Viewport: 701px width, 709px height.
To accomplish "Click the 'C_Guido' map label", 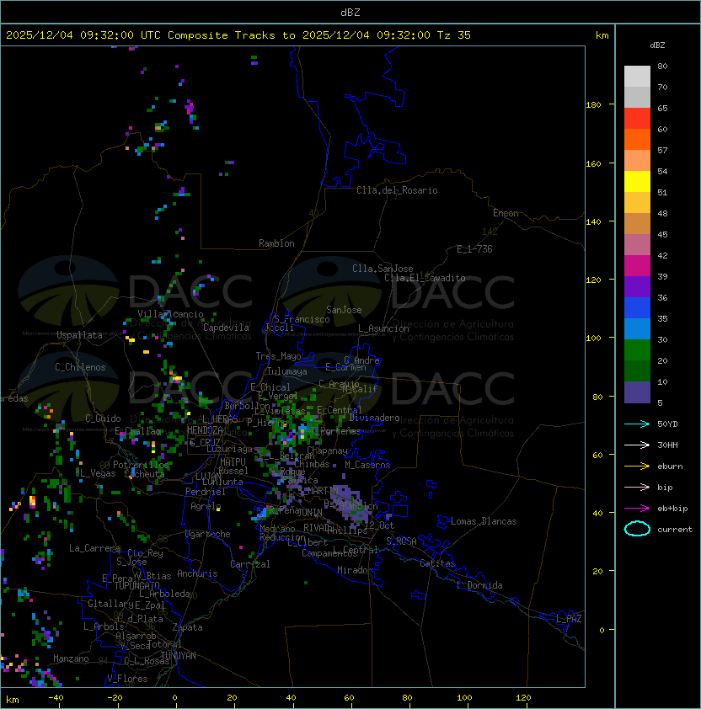I will tap(103, 418).
